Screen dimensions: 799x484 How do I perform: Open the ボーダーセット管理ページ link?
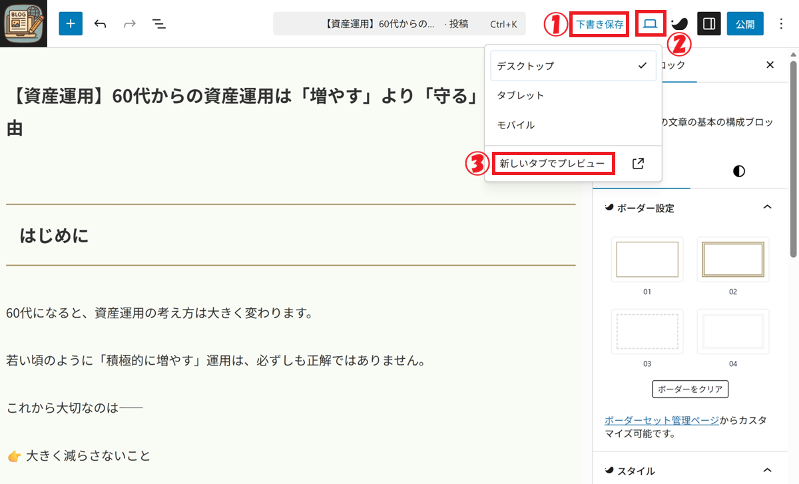(661, 420)
